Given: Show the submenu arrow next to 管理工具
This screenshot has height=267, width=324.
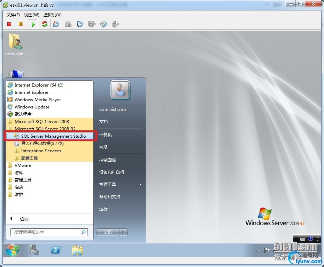Looking at the screenshot, I should click(x=140, y=185).
